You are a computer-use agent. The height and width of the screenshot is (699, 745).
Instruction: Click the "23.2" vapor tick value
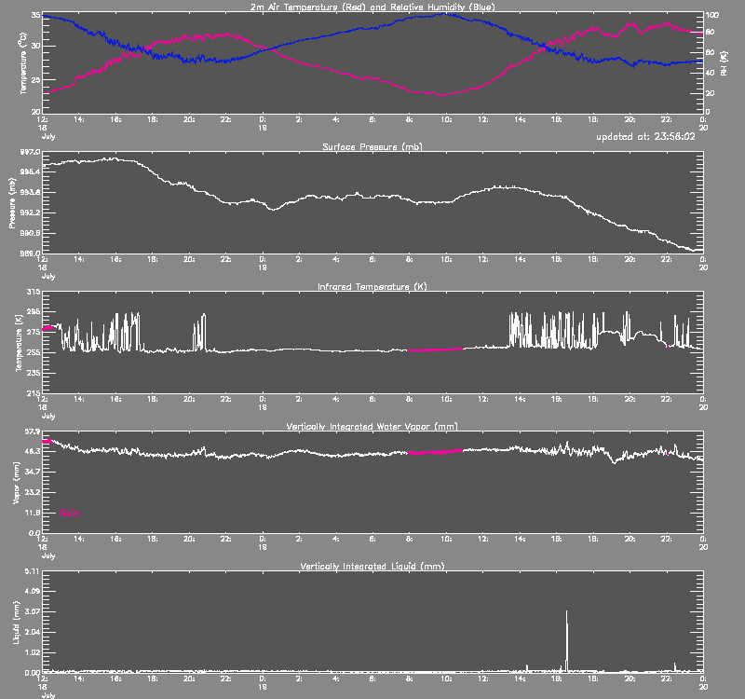[x=33, y=492]
